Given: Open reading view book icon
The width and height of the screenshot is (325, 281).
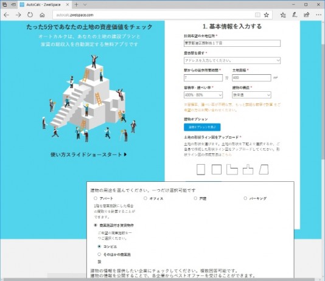Looking at the screenshot, I should pyautogui.click(x=257, y=15).
